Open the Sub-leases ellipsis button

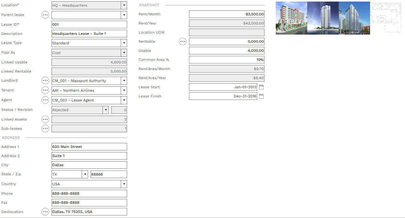(45, 128)
